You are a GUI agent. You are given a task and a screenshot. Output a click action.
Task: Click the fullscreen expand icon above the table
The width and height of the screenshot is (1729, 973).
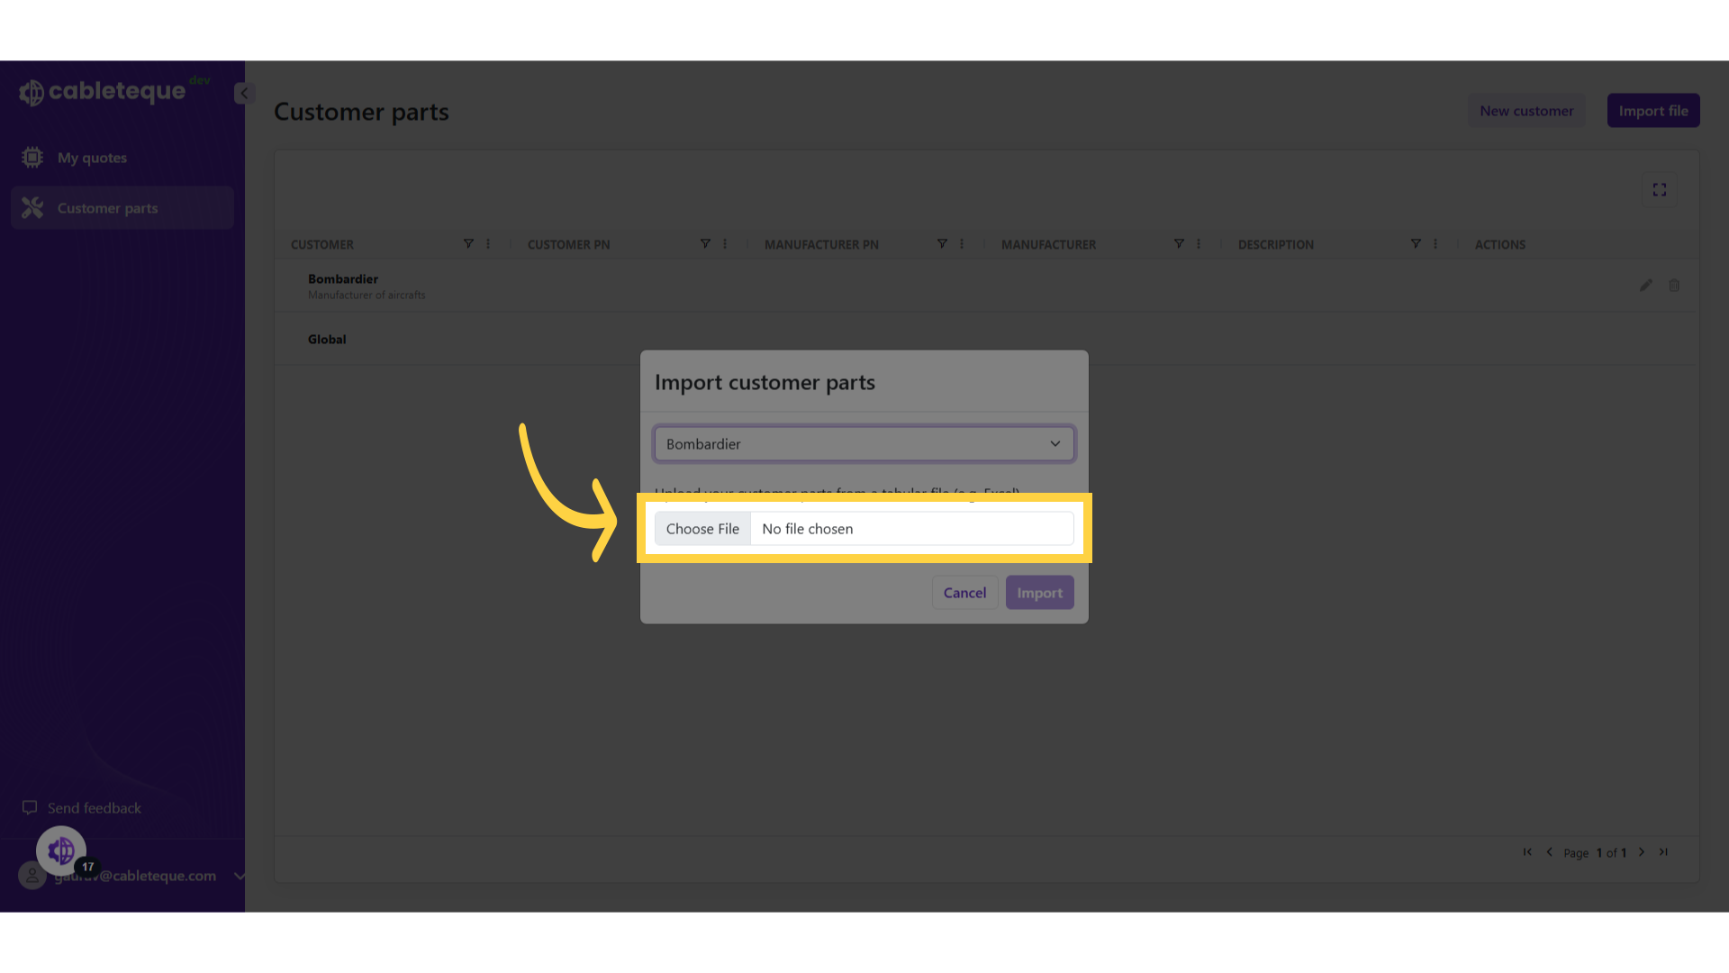coord(1660,189)
